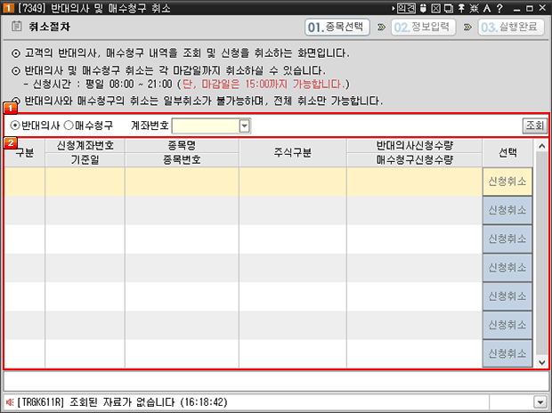The image size is (552, 413).
Task: Open help with the question mark icon
Action: pyautogui.click(x=499, y=8)
